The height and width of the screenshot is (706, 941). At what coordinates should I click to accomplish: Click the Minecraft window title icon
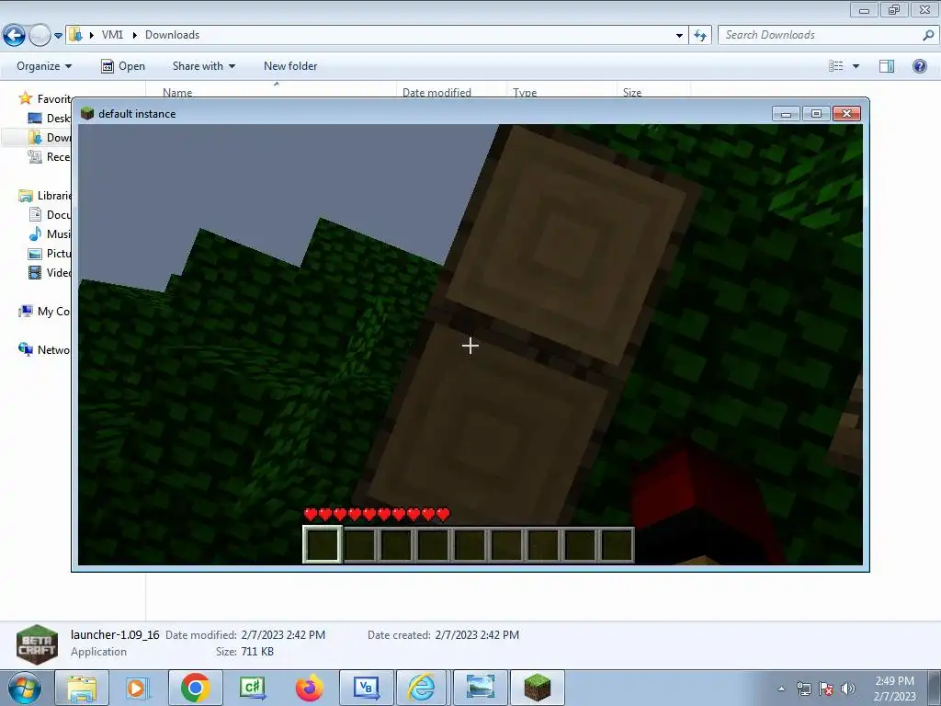pos(87,113)
